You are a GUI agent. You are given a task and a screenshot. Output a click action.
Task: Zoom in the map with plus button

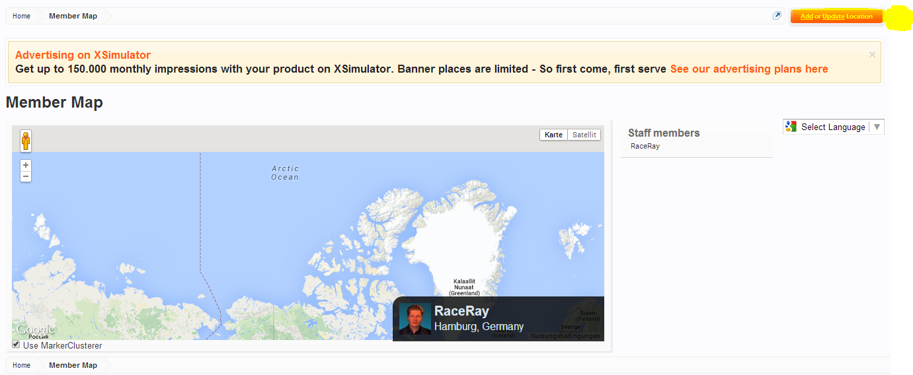pyautogui.click(x=26, y=165)
